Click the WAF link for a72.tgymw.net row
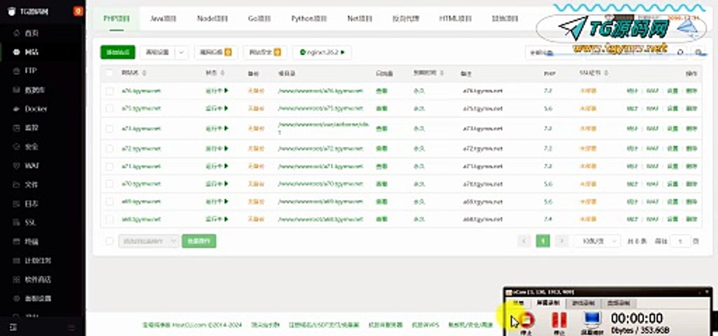Screen dimensions: 718x336 (x=652, y=148)
